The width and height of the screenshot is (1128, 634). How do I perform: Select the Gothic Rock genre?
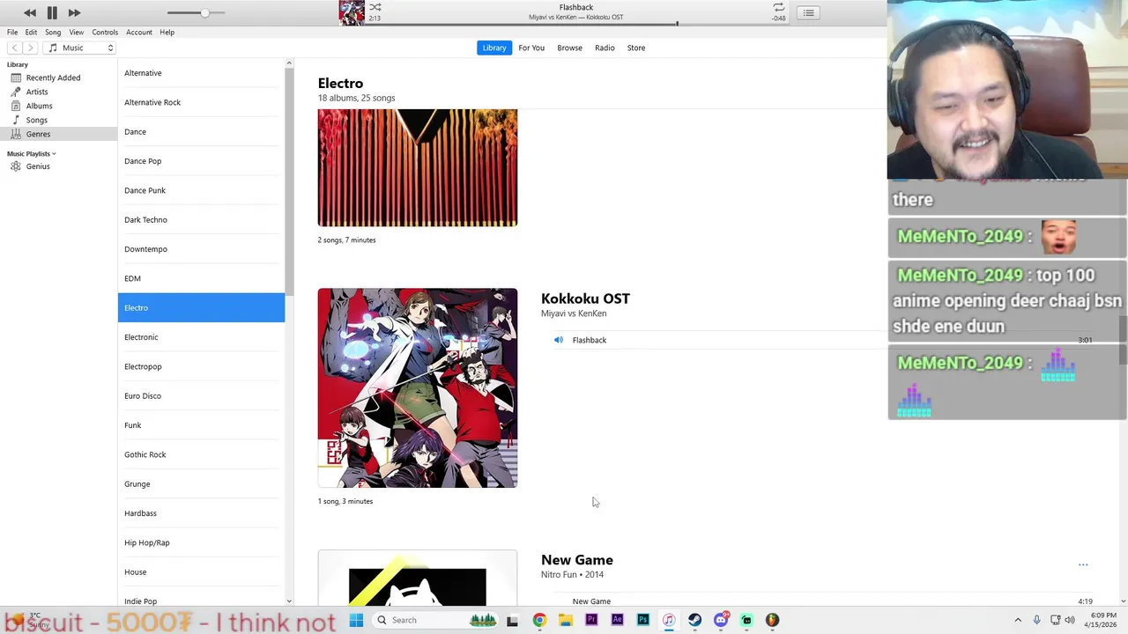click(x=201, y=454)
